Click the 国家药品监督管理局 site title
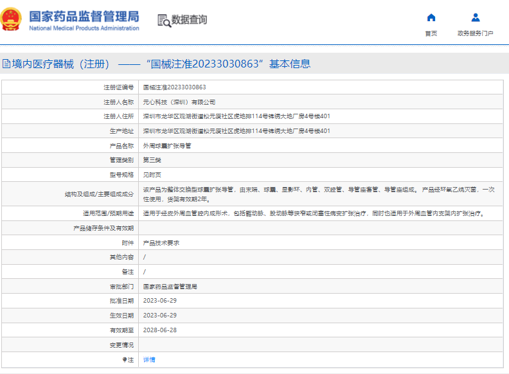The height and width of the screenshot is (374, 509). pyautogui.click(x=84, y=16)
